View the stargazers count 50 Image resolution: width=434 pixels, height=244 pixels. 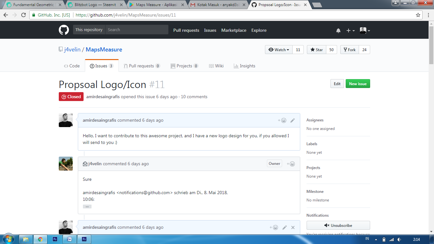(x=331, y=50)
